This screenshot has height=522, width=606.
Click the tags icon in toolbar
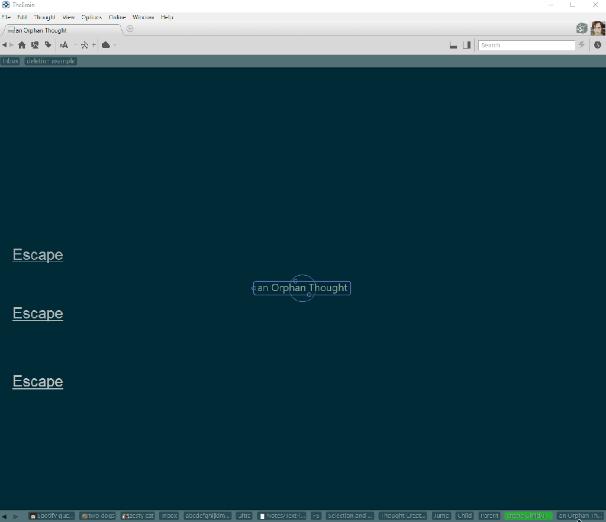[48, 45]
